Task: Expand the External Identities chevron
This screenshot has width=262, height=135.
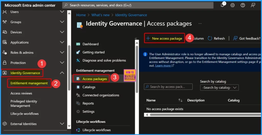Action: [x=62, y=124]
